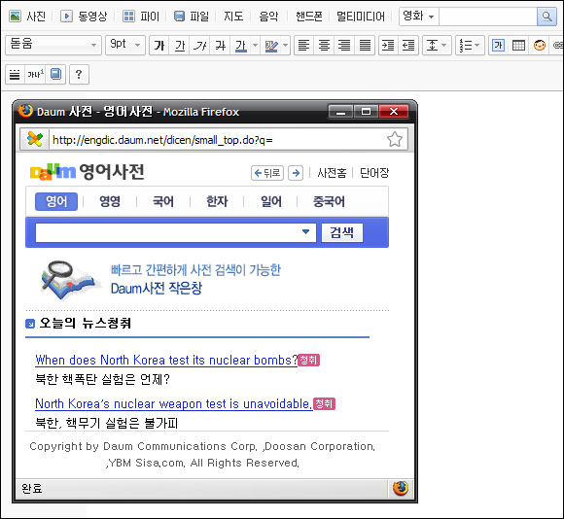Align text to the right
This screenshot has width=564, height=519.
(x=344, y=46)
